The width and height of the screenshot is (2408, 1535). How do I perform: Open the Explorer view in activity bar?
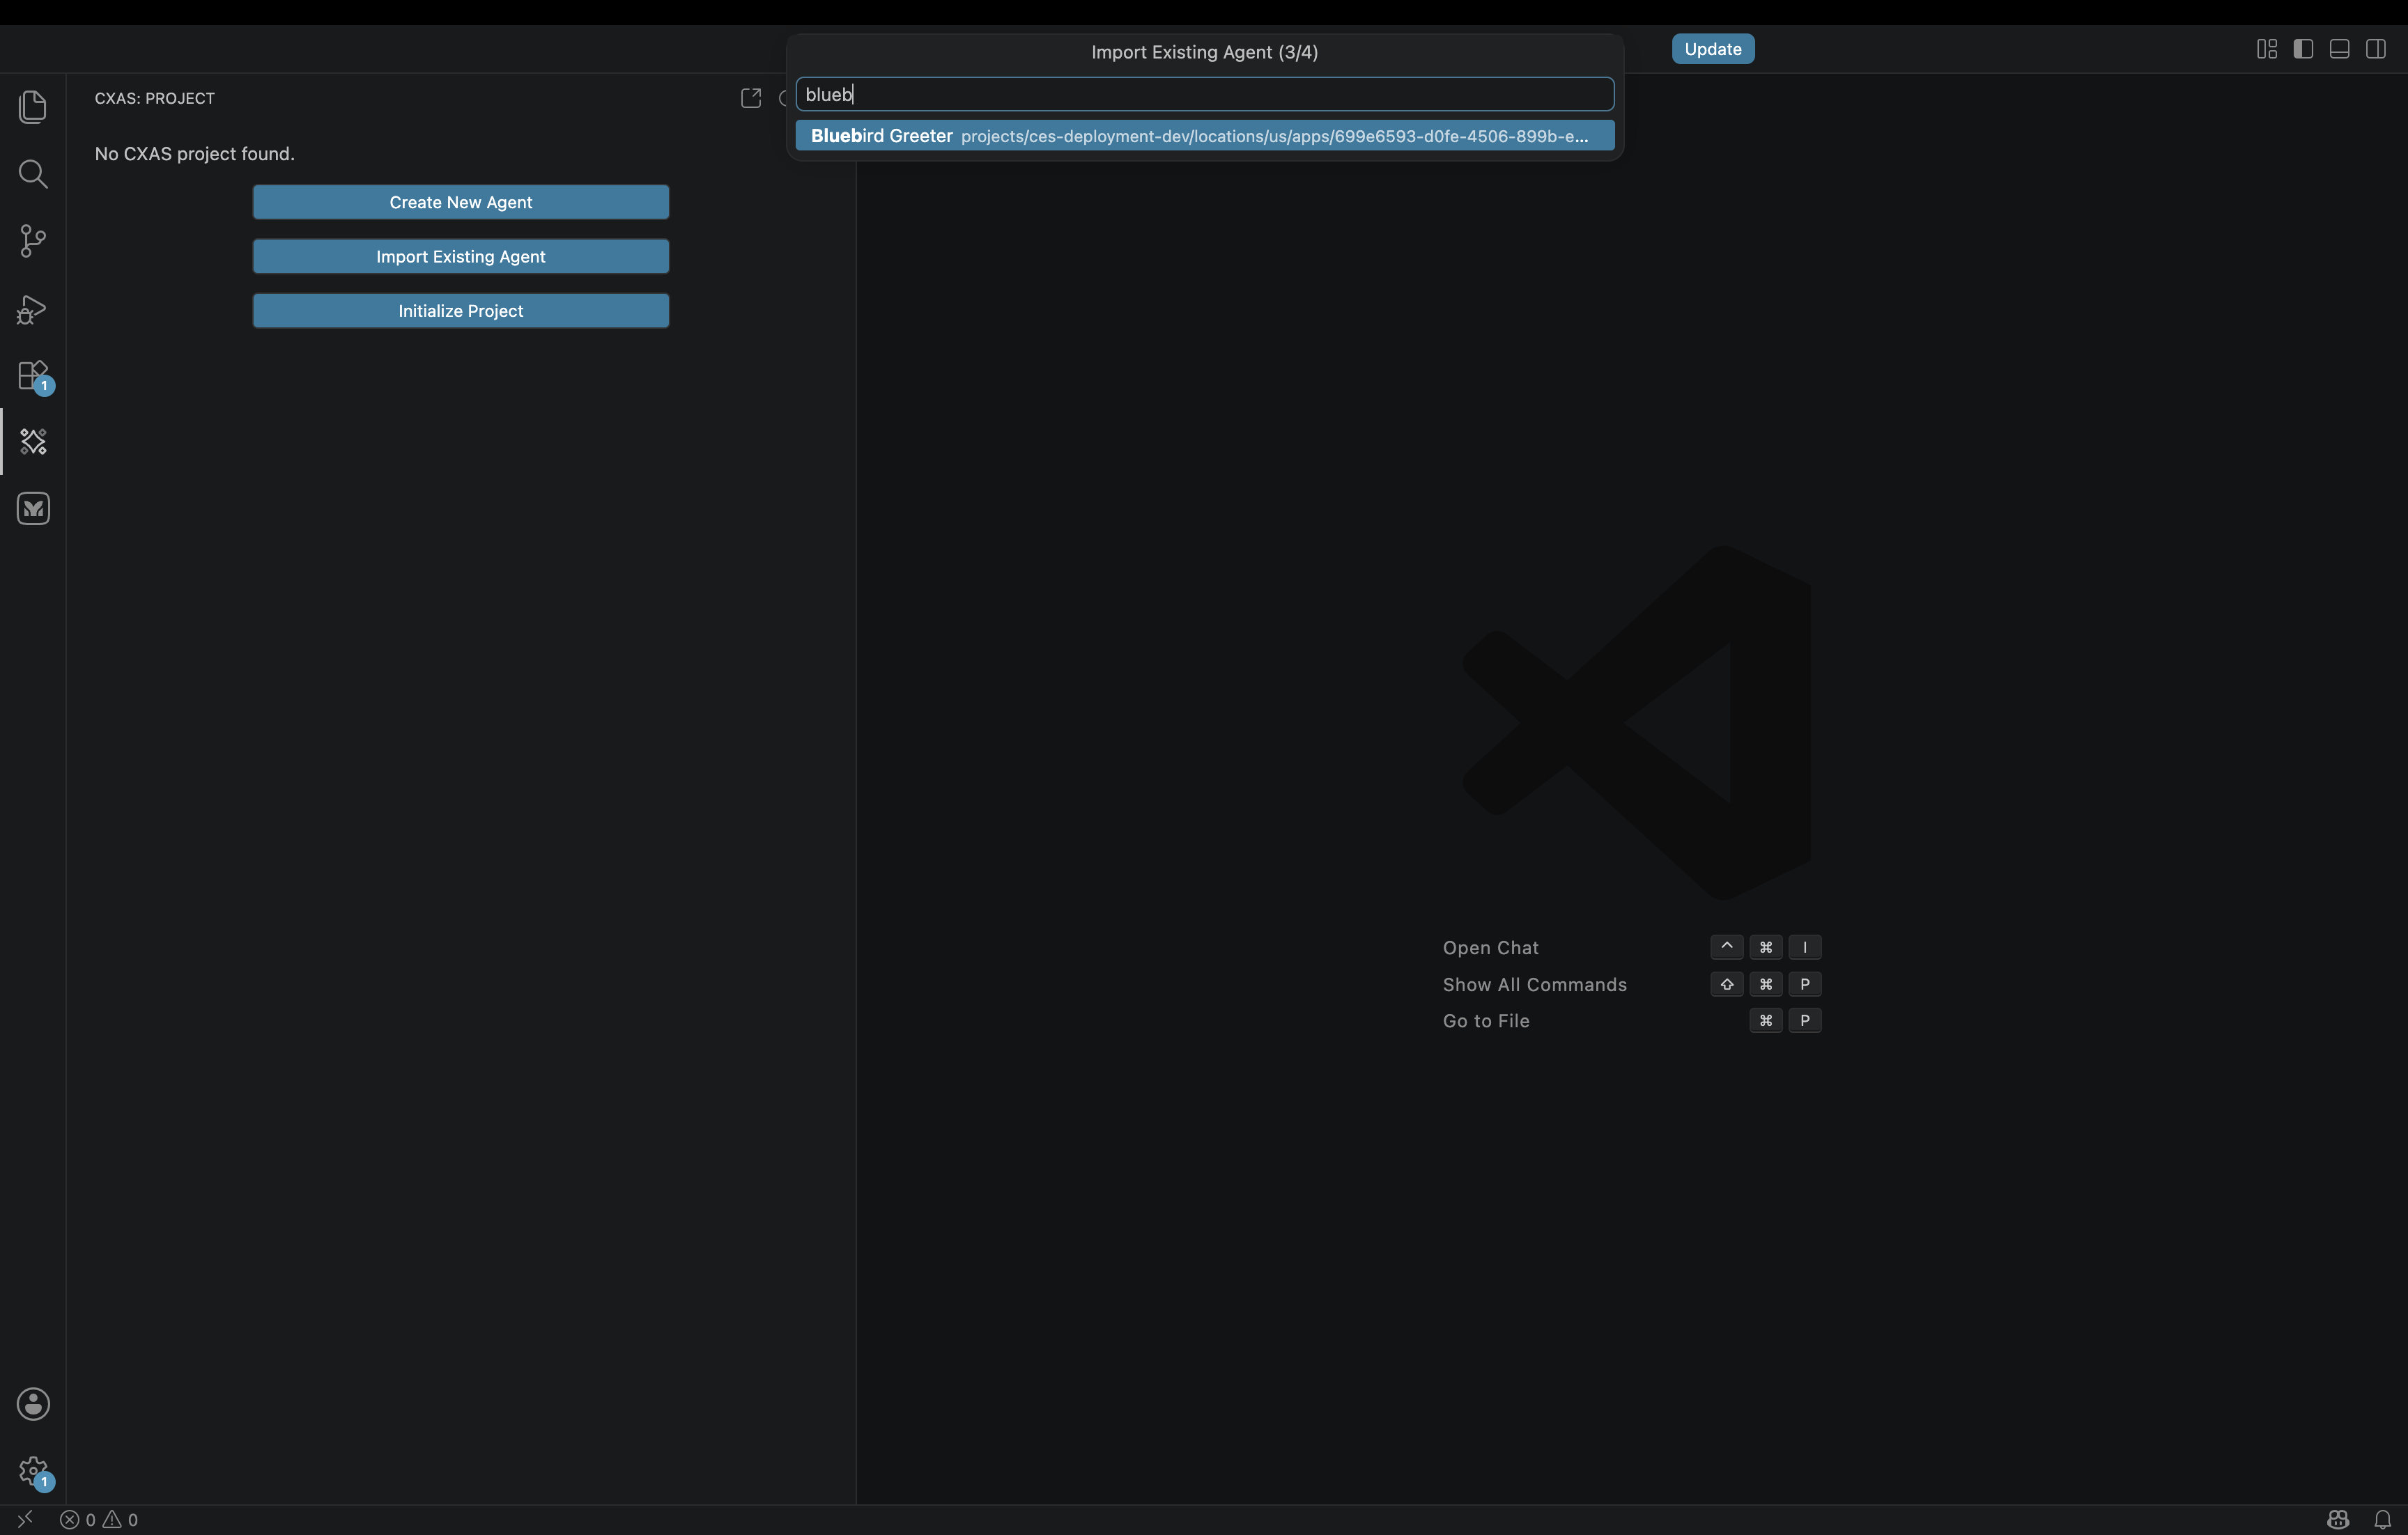coord(33,107)
